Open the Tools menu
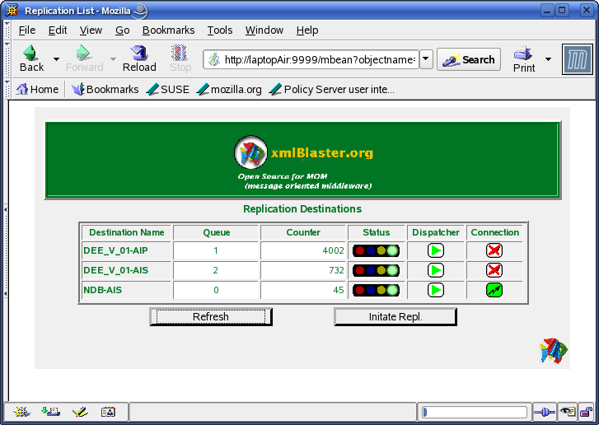 220,30
